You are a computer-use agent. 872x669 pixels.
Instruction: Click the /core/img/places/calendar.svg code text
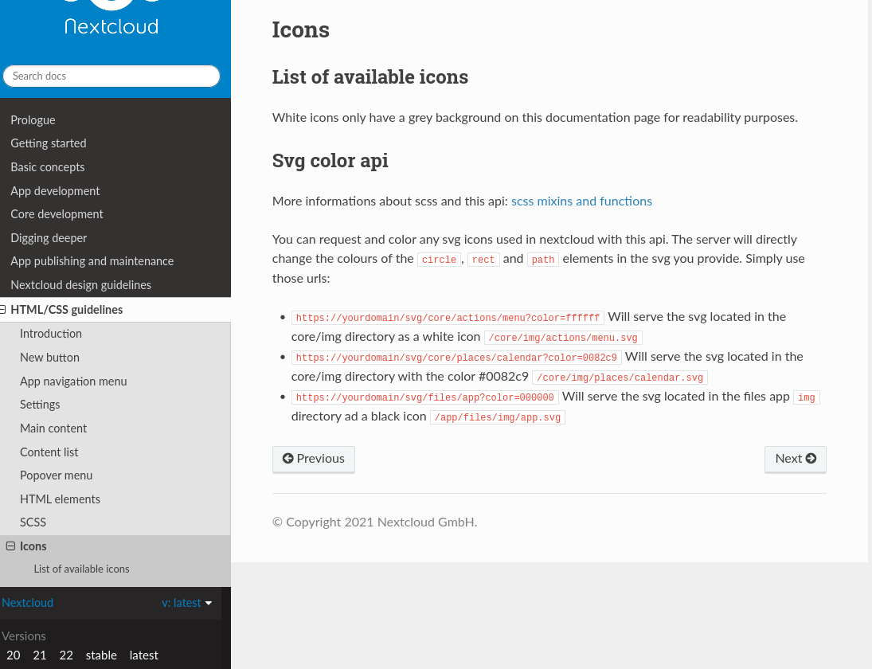[620, 378]
